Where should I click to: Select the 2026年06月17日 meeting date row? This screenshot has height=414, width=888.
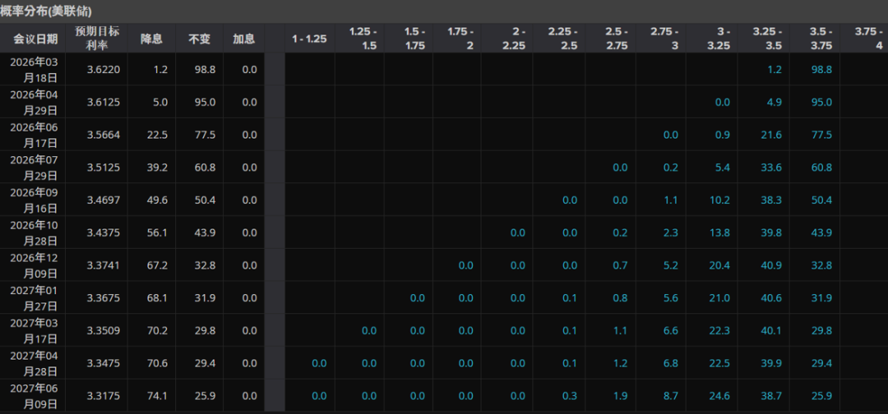tap(34, 136)
